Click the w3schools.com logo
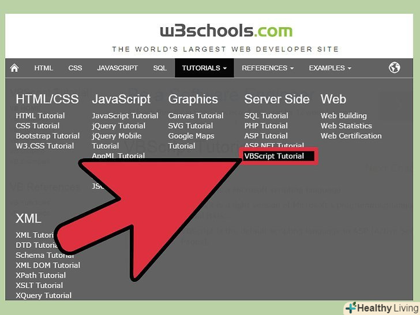Image resolution: width=420 pixels, height=315 pixels. (226, 31)
